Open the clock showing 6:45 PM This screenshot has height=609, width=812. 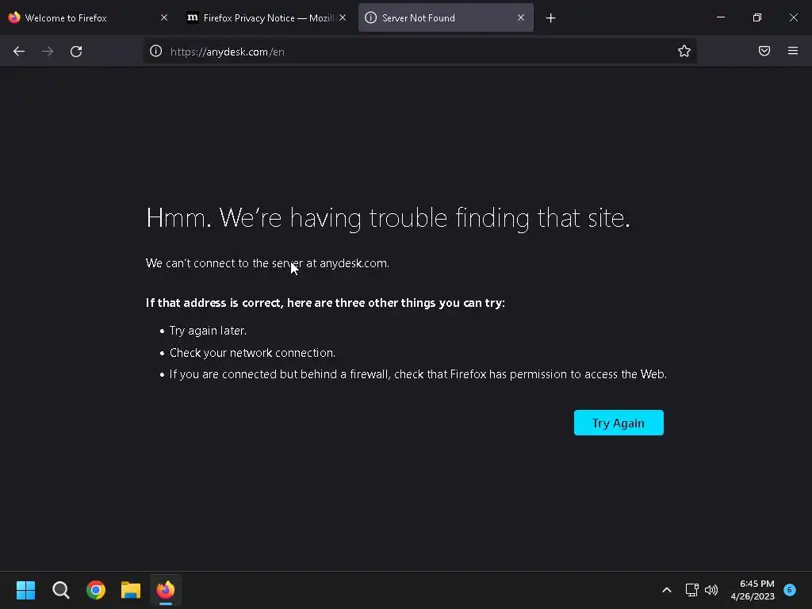pos(753,590)
